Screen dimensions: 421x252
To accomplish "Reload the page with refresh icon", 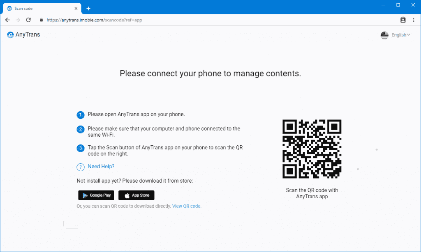I will (28, 20).
